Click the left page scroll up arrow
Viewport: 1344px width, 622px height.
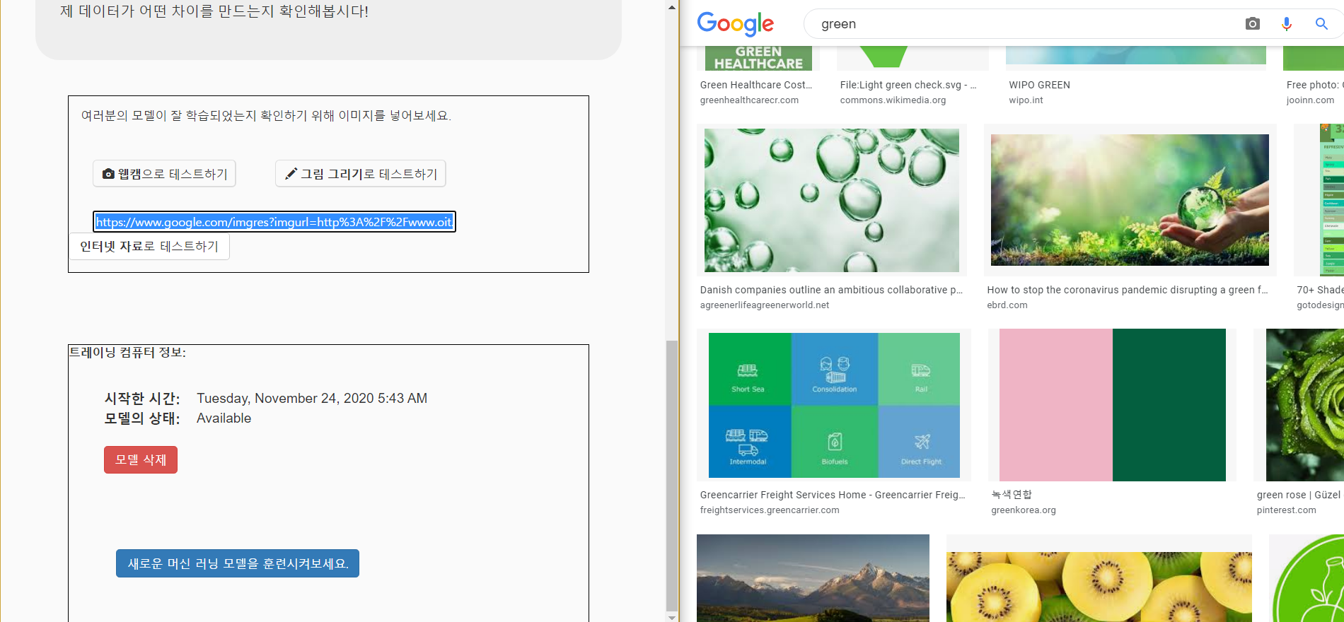672,7
